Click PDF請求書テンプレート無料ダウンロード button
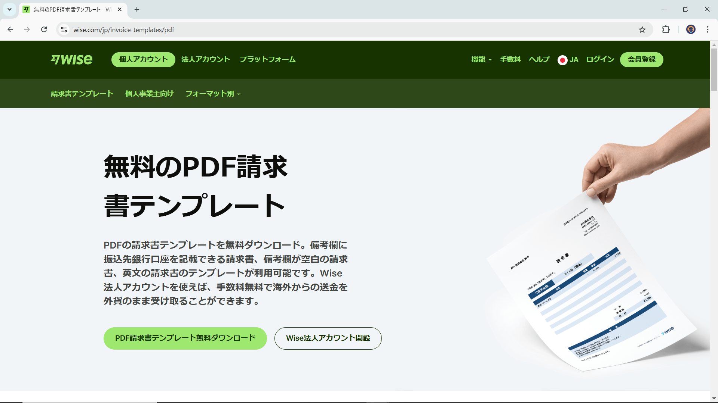 (185, 338)
